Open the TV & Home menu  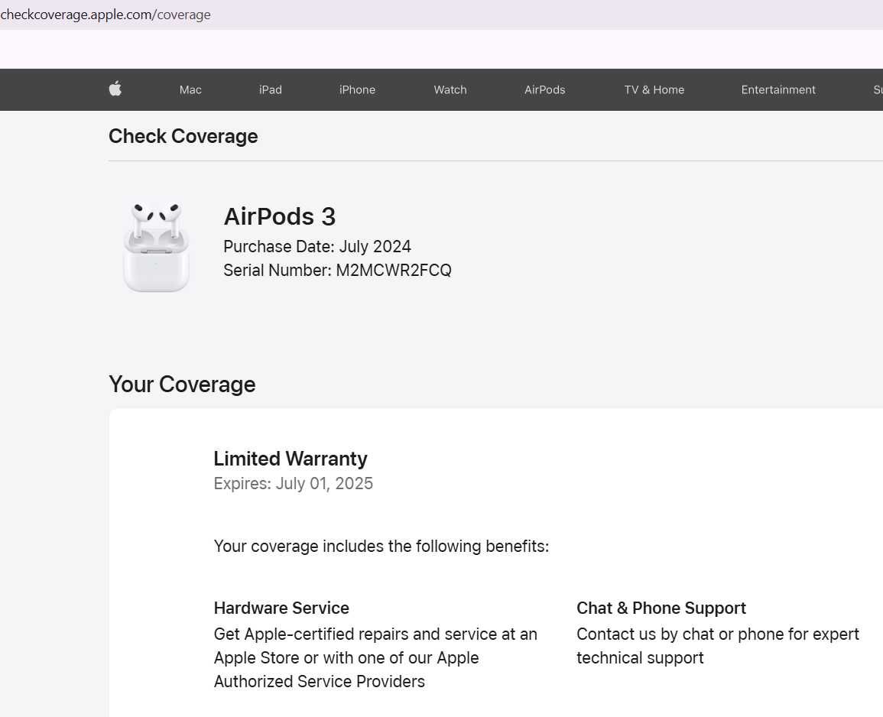tap(654, 89)
